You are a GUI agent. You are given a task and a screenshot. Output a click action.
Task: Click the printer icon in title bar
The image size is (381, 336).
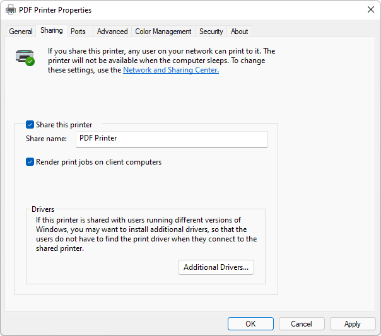(x=11, y=10)
